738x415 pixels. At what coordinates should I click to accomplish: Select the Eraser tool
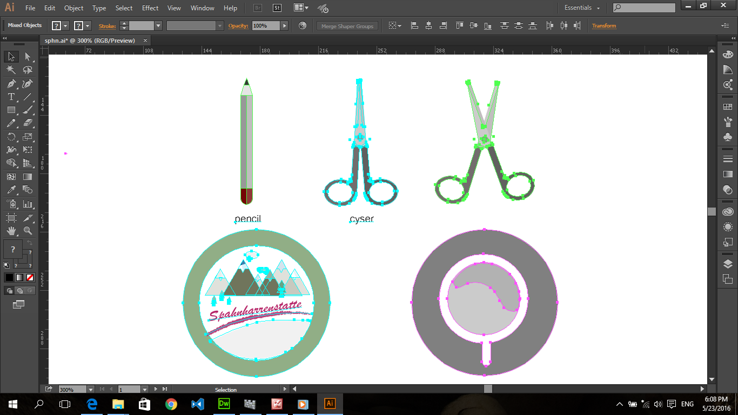[28, 123]
